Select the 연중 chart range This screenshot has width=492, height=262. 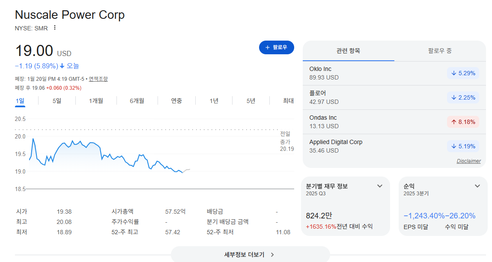176,101
